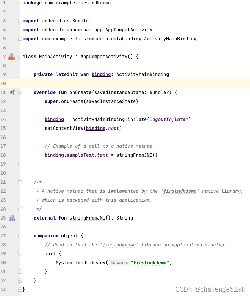Click setContentView call

tap(83, 128)
